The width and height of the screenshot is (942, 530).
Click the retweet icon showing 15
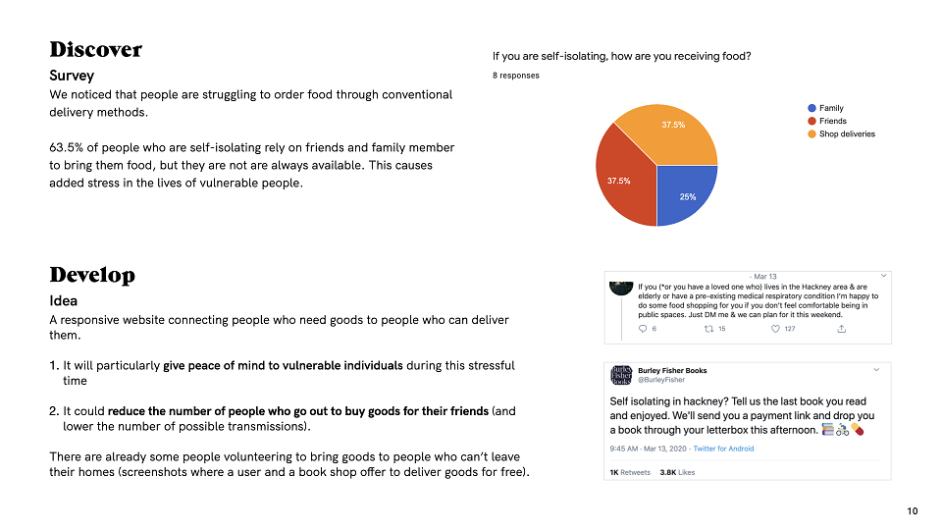(x=708, y=329)
